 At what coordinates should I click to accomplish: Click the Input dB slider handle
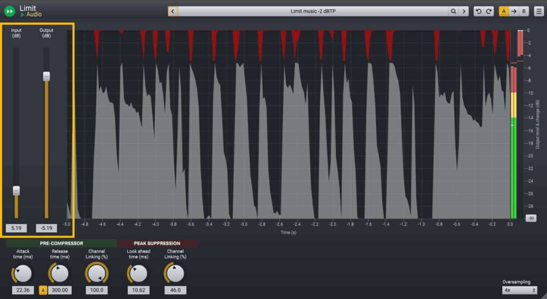click(x=16, y=191)
